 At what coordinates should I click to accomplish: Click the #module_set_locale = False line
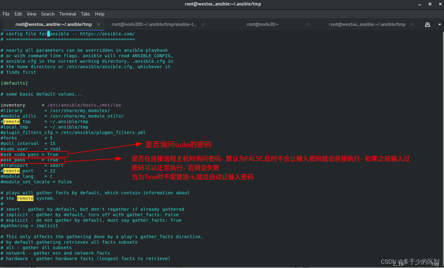(x=36, y=182)
